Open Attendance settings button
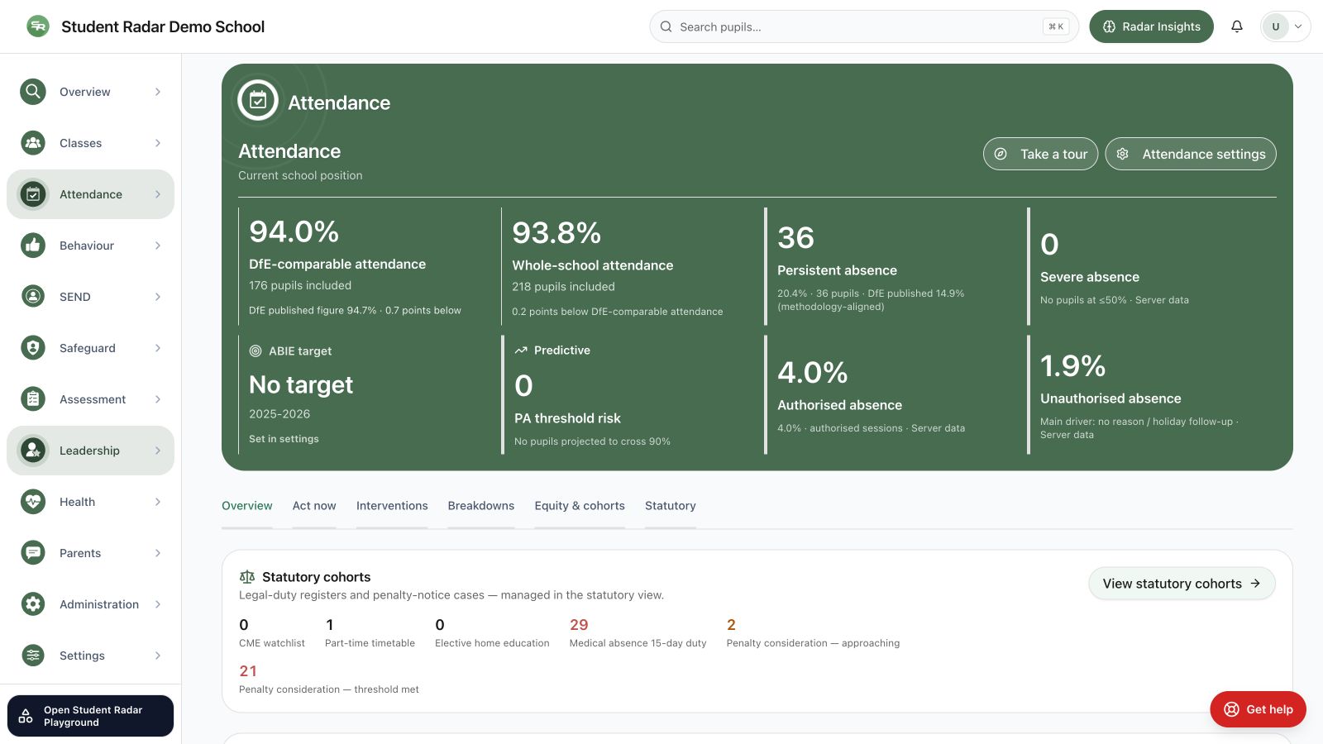 1191,154
